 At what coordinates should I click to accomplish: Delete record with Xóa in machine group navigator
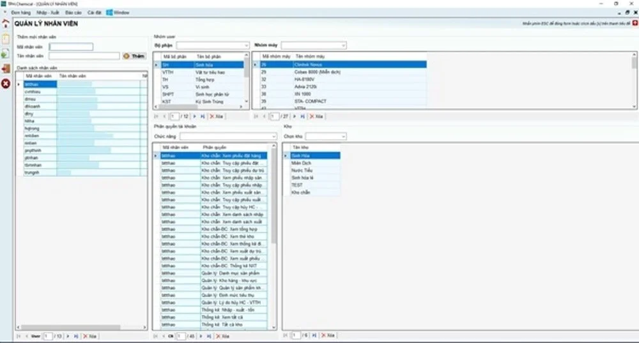point(316,116)
